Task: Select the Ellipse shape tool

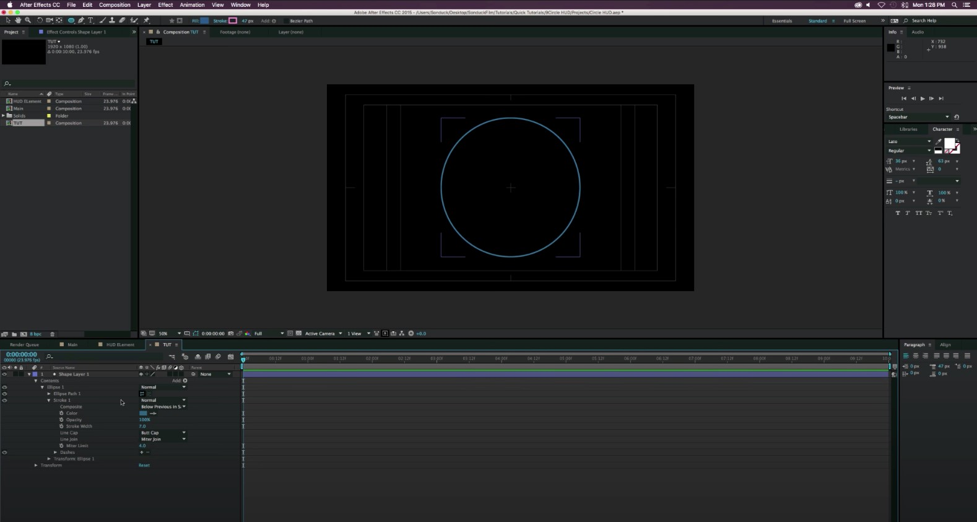Action: 71,20
